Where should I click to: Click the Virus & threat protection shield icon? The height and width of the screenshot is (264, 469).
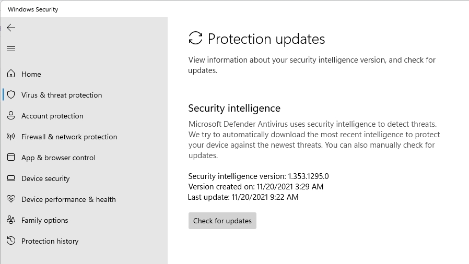11,95
